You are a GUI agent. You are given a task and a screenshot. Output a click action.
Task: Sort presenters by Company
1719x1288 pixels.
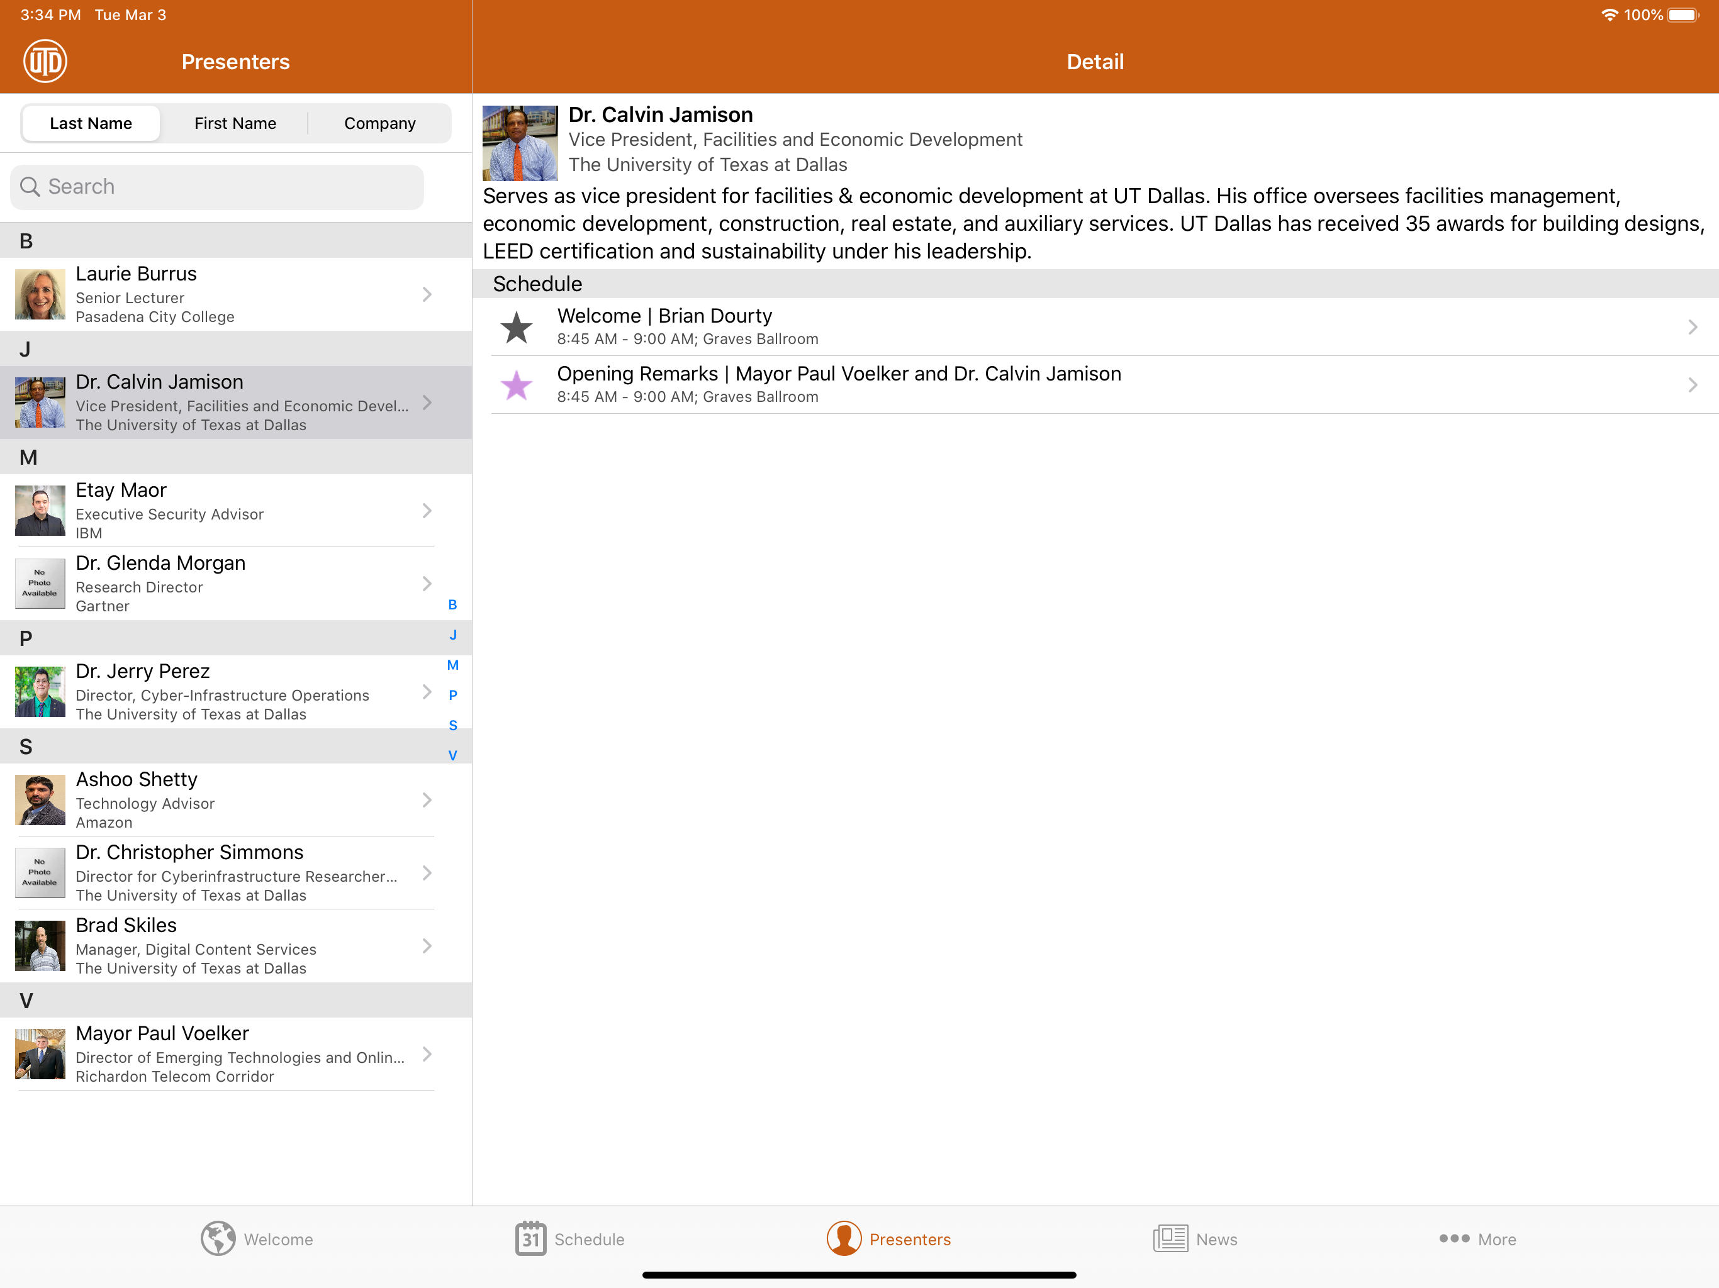coord(380,123)
